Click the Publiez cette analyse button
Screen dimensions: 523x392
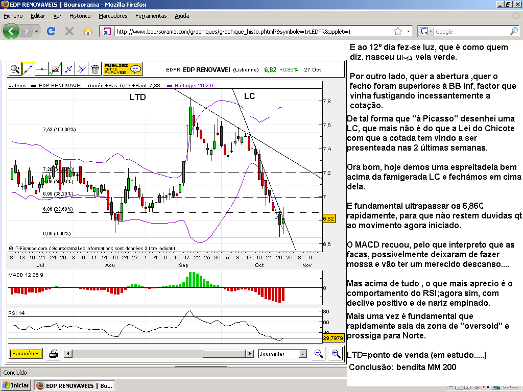123,69
